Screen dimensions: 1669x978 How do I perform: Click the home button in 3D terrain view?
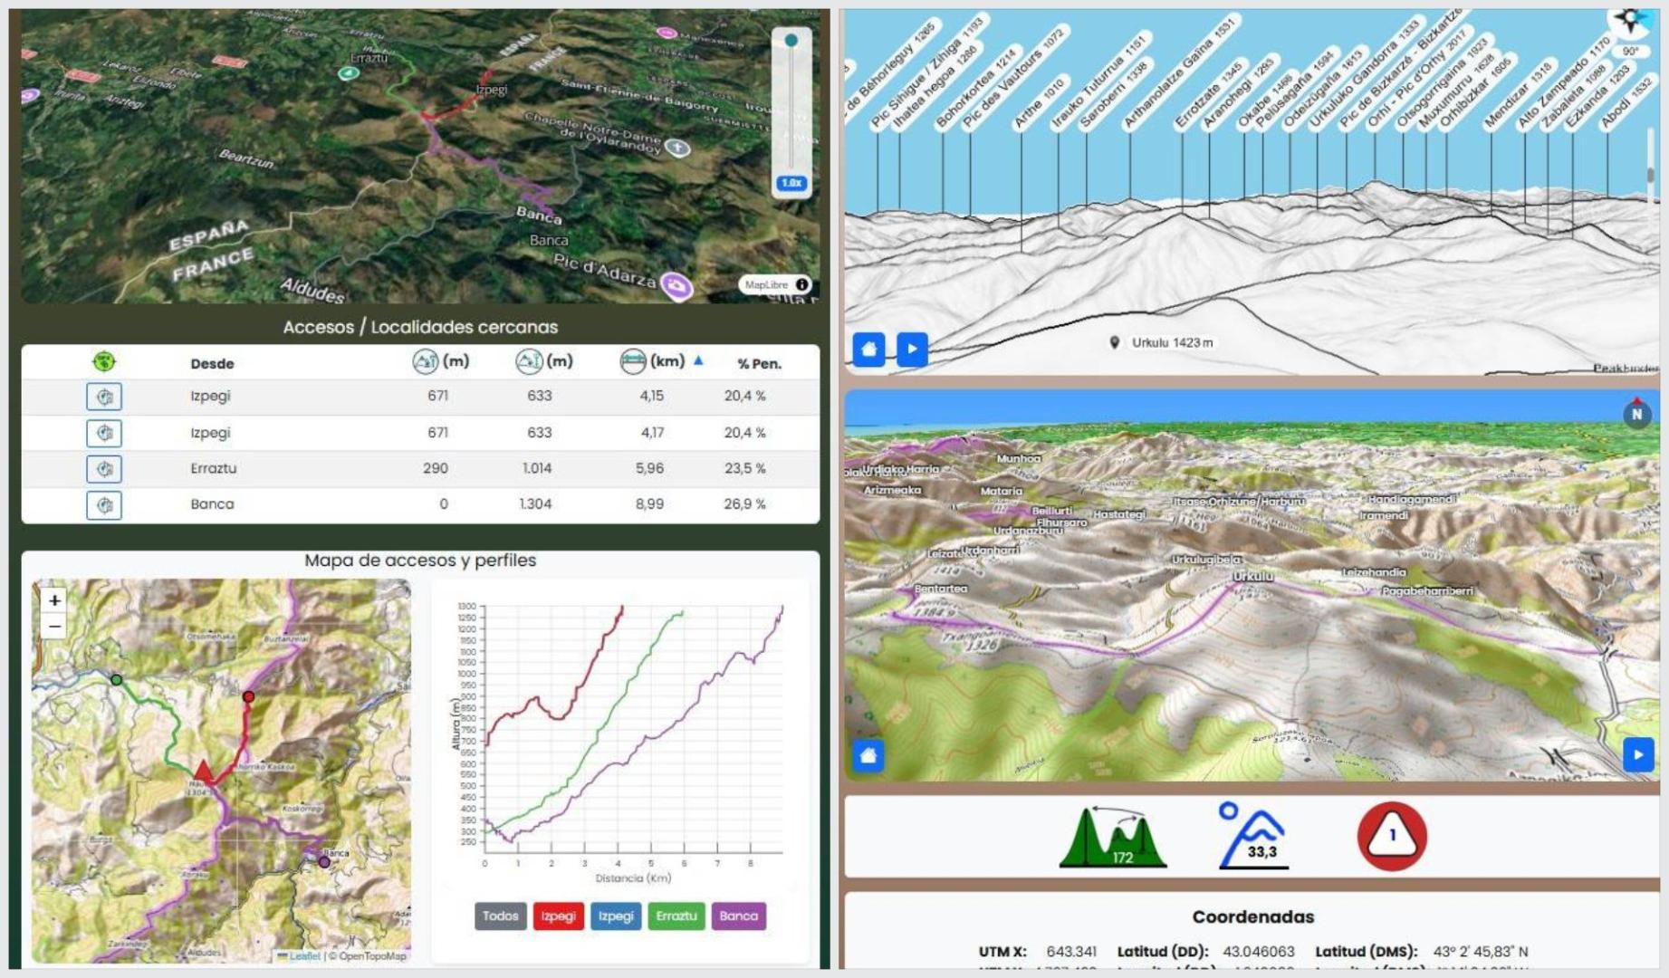click(x=868, y=755)
